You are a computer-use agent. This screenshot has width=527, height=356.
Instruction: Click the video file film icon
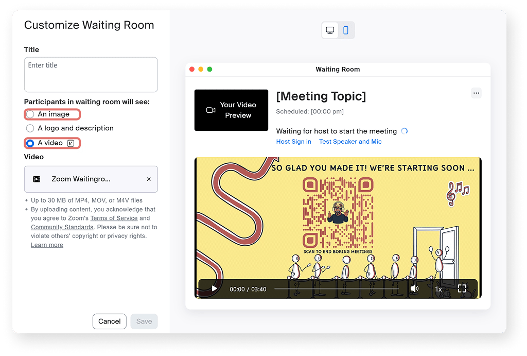pos(37,179)
